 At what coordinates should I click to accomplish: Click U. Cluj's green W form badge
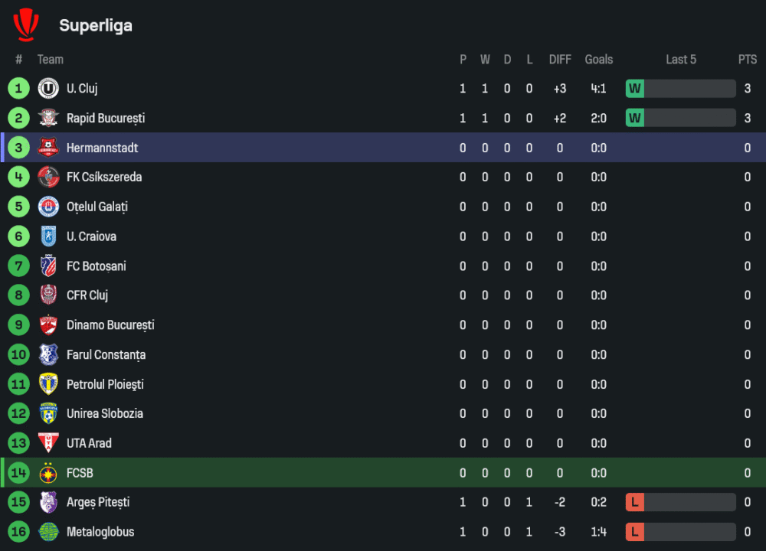634,89
